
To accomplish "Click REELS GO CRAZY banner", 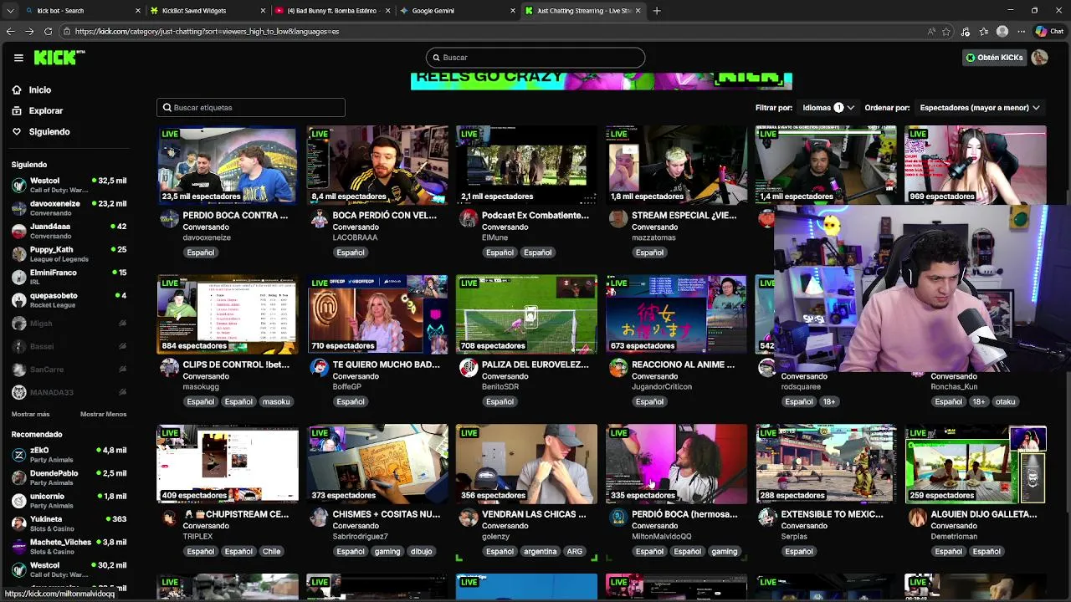I will coord(601,80).
